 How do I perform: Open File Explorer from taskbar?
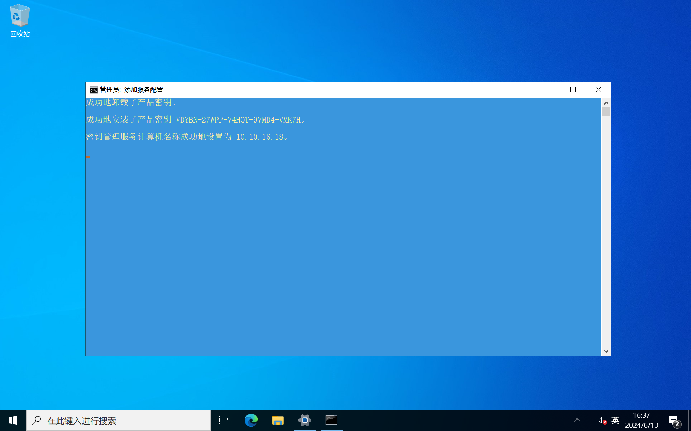click(x=278, y=420)
